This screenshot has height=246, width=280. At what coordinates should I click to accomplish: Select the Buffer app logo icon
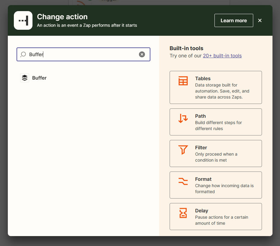click(x=25, y=78)
